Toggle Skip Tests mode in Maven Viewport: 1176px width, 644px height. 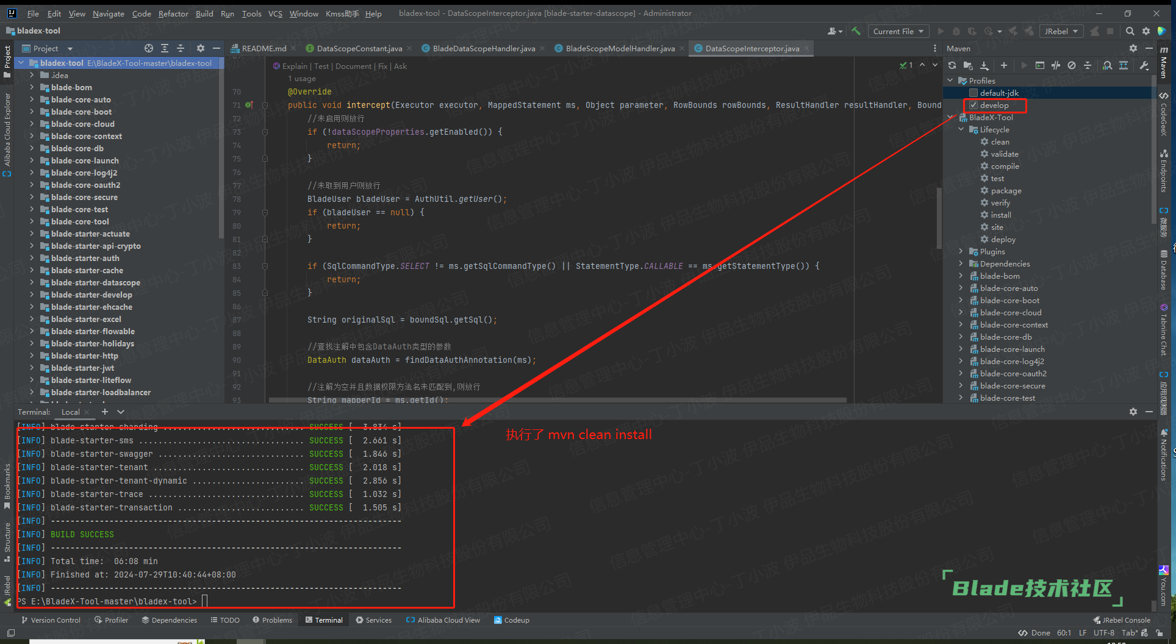point(1072,65)
